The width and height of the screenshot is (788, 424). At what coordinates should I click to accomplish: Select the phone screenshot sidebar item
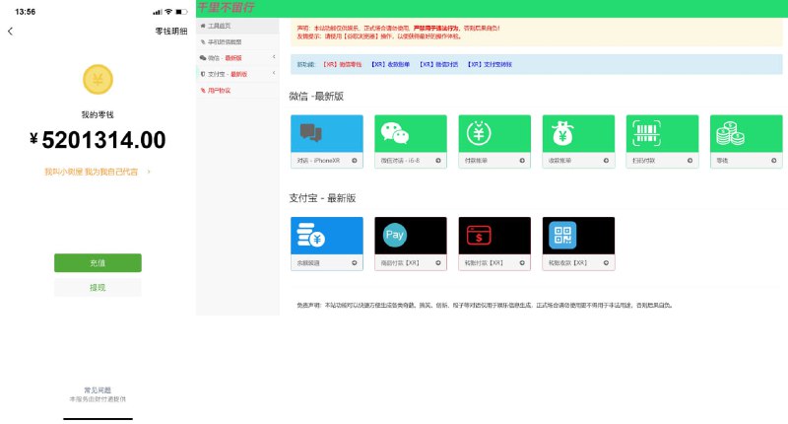click(237, 41)
